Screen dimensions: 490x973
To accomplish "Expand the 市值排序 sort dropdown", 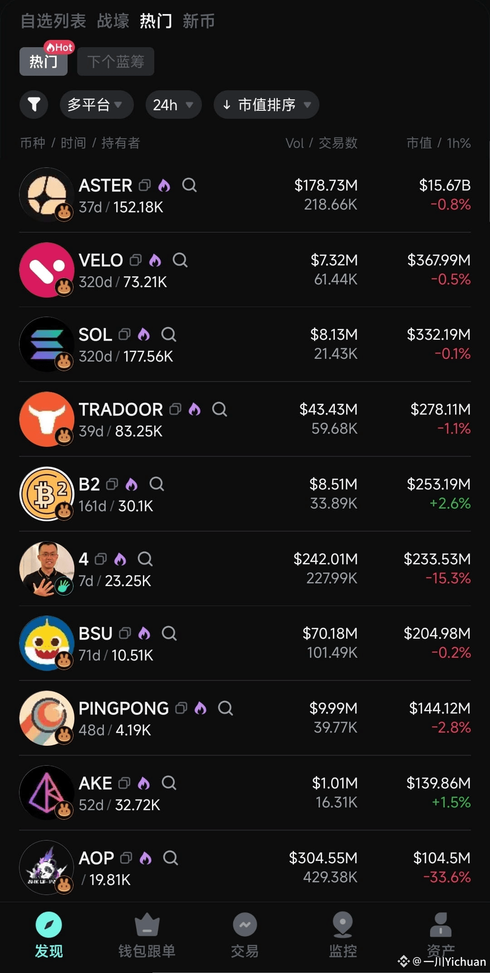I will click(266, 105).
